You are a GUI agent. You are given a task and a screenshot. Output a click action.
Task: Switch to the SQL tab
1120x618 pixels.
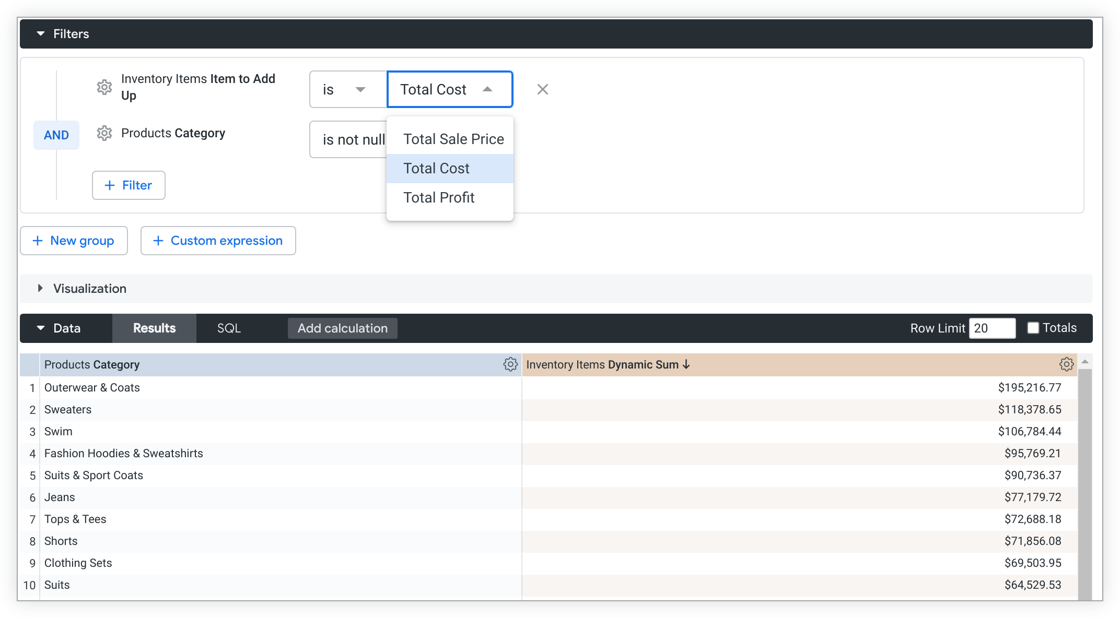tap(229, 328)
